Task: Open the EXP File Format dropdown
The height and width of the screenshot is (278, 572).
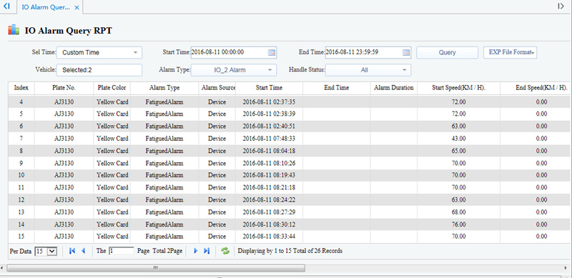Action: pyautogui.click(x=510, y=53)
